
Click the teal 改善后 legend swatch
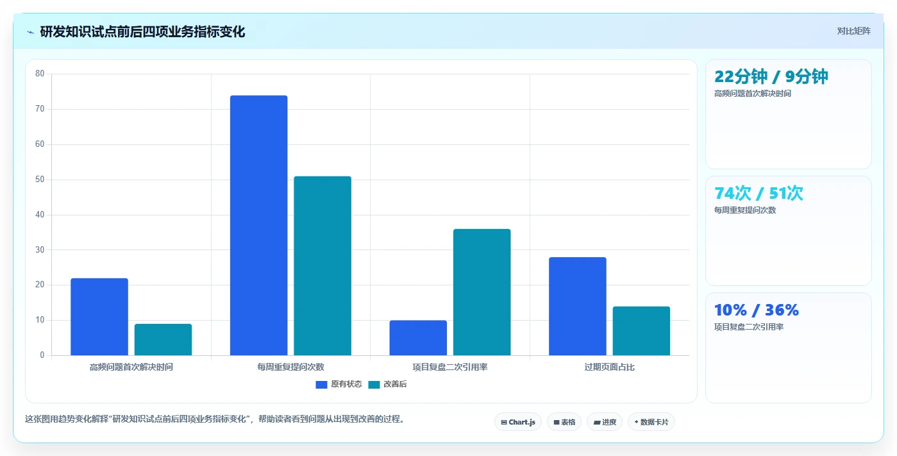click(374, 384)
